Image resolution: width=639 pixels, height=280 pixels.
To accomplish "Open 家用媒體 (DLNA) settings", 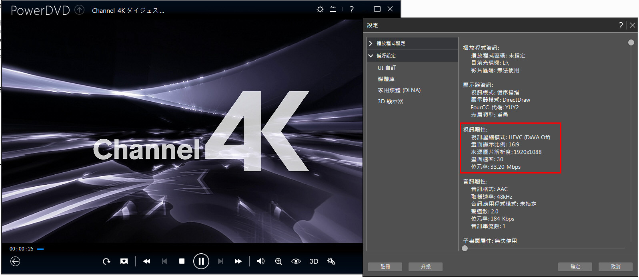I will pyautogui.click(x=399, y=90).
